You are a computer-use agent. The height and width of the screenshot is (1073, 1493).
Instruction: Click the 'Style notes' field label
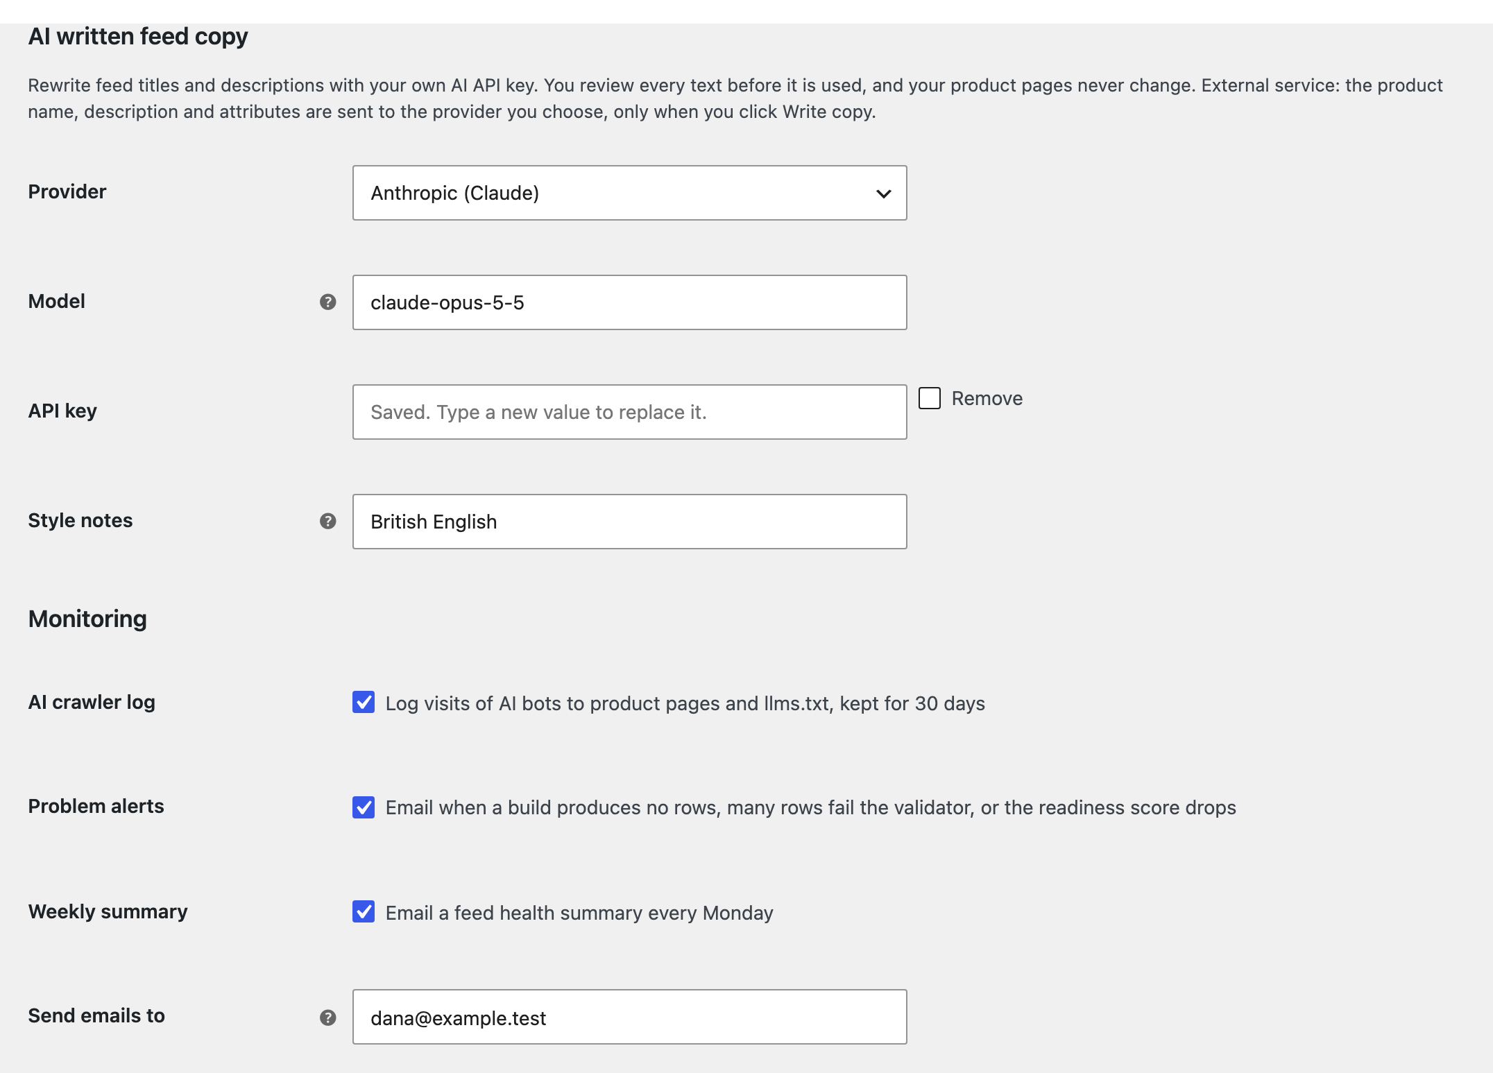80,520
